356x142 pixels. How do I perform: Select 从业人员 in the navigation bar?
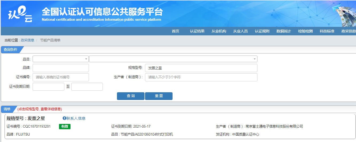[x=240, y=31]
